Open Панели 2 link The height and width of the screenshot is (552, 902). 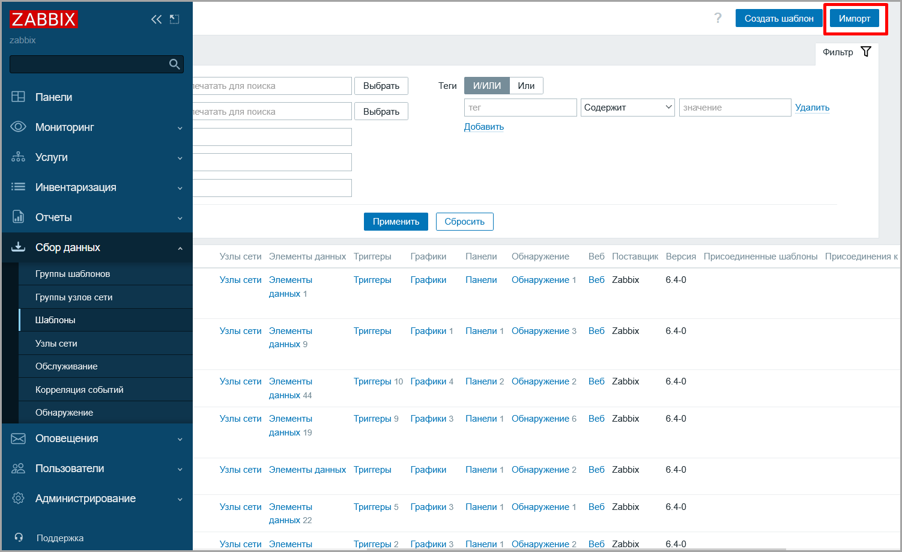coord(485,381)
